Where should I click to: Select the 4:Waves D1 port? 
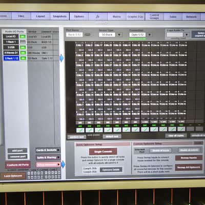[11, 53]
